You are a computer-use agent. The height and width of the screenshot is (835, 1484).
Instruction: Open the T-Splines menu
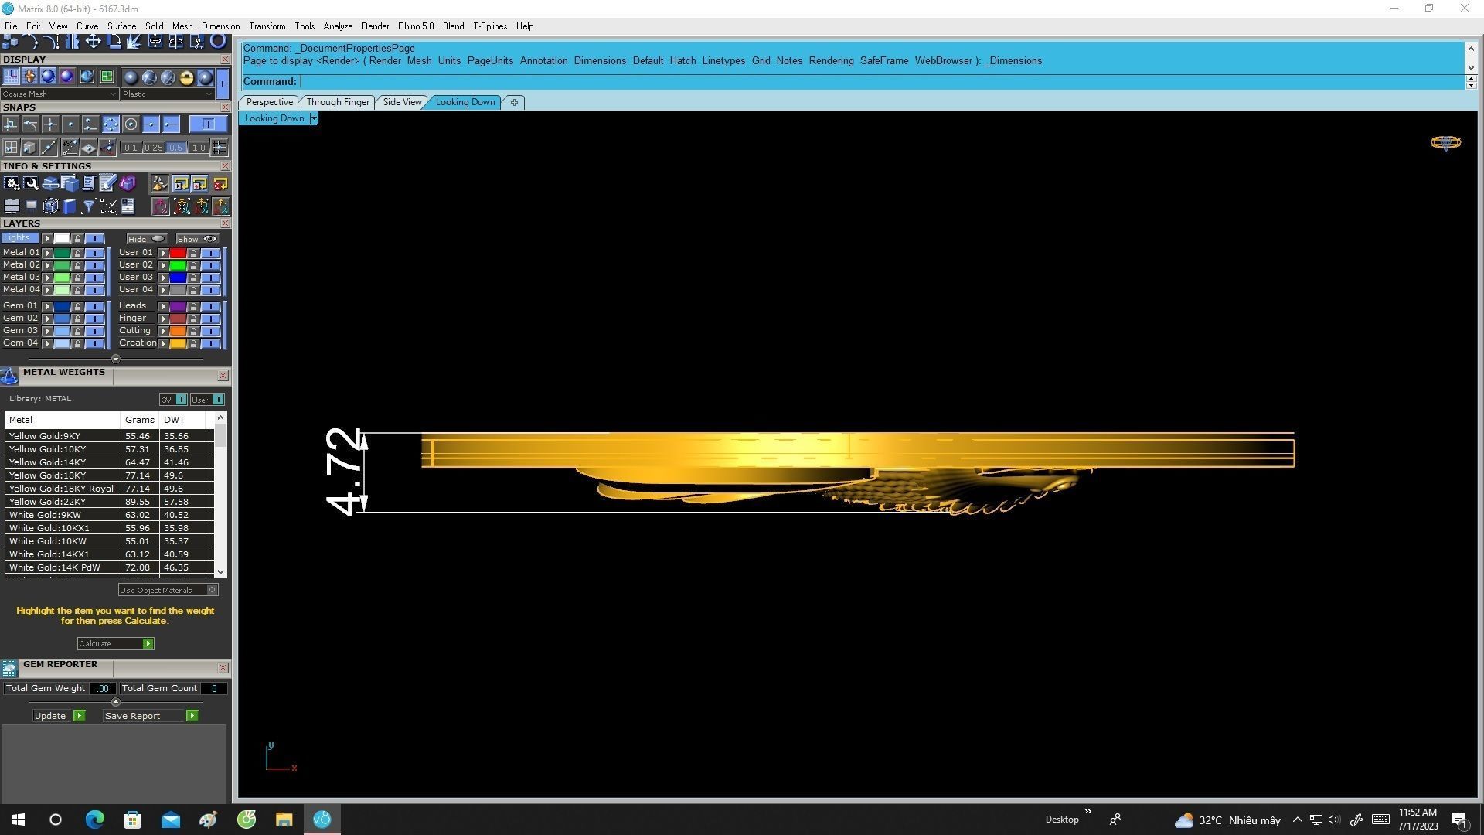pos(489,26)
